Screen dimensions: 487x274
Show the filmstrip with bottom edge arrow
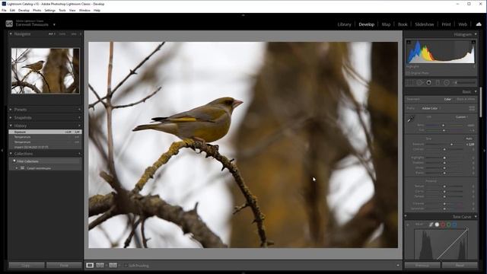[243, 272]
